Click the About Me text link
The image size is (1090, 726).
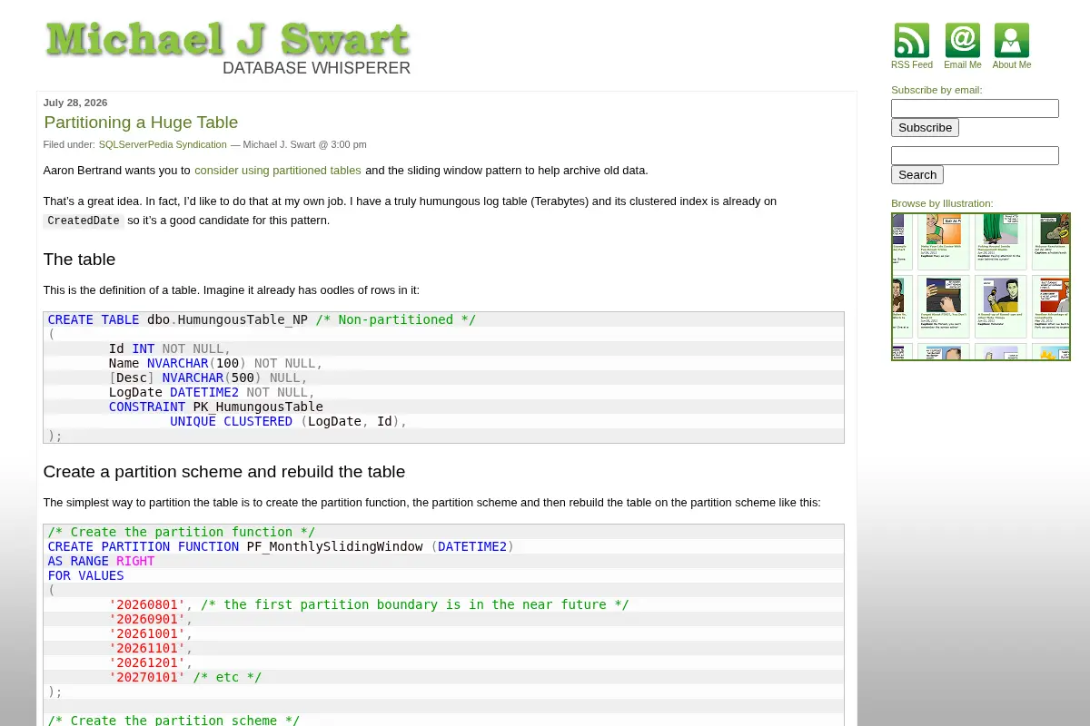coord(1012,65)
